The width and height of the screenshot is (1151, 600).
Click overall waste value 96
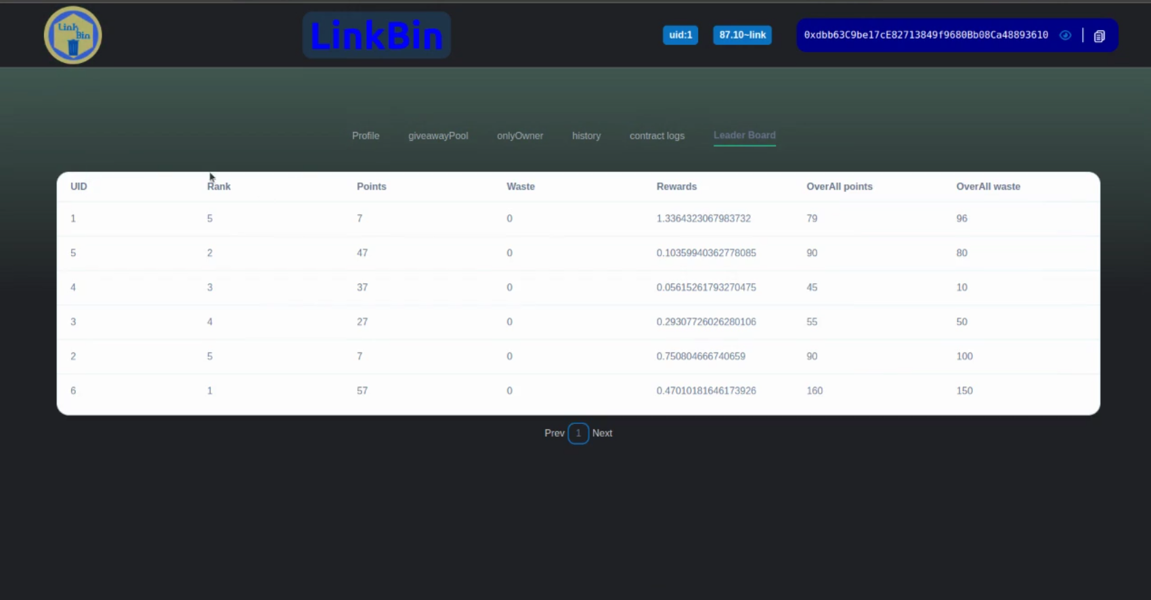click(x=961, y=218)
